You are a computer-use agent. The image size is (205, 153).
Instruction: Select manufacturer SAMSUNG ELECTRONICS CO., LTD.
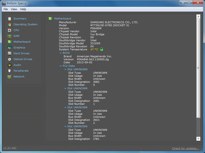point(114,22)
